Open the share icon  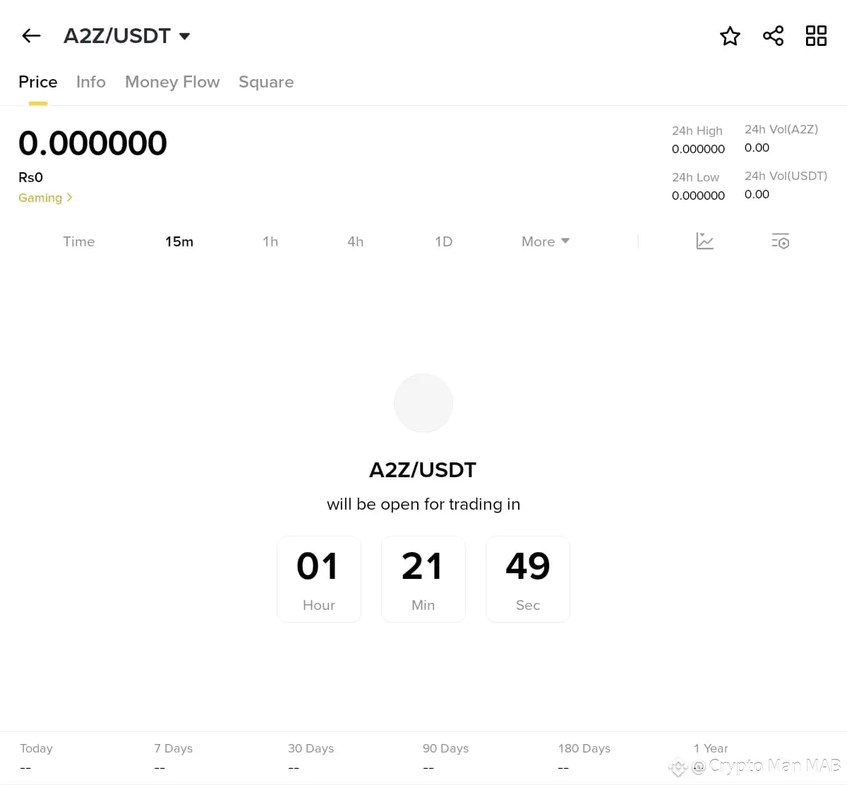[x=773, y=36]
